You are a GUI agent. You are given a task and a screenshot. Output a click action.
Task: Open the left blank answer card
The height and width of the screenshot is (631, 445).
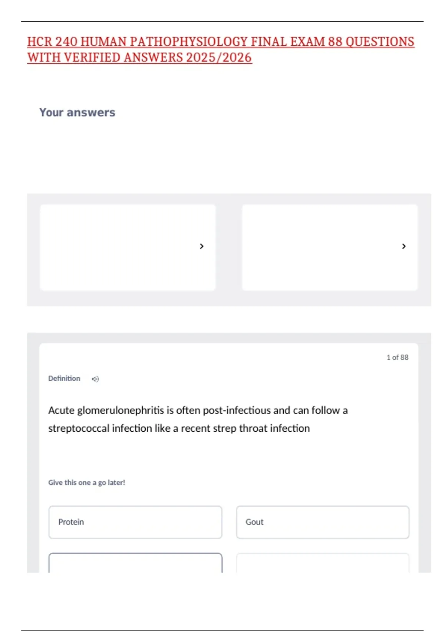click(x=128, y=248)
